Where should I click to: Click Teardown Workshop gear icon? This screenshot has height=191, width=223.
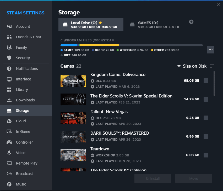coord(93,155)
